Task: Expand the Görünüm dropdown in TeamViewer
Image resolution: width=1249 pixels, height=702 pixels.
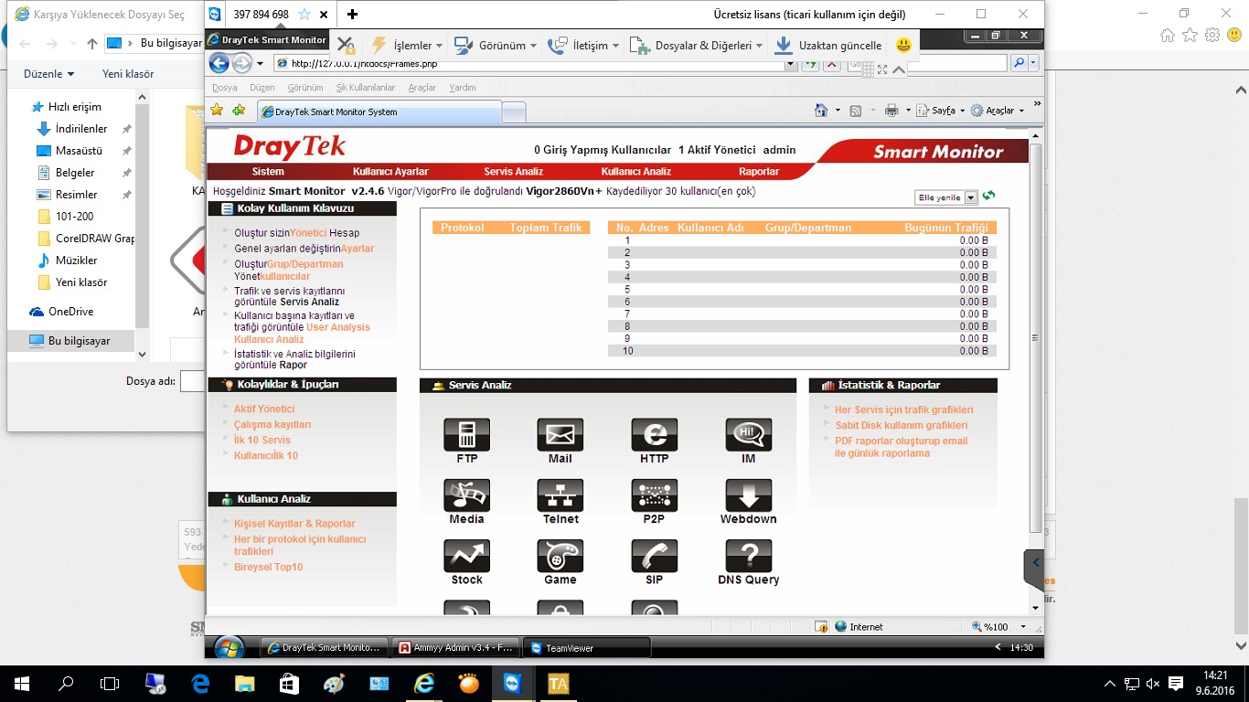Action: click(x=495, y=46)
